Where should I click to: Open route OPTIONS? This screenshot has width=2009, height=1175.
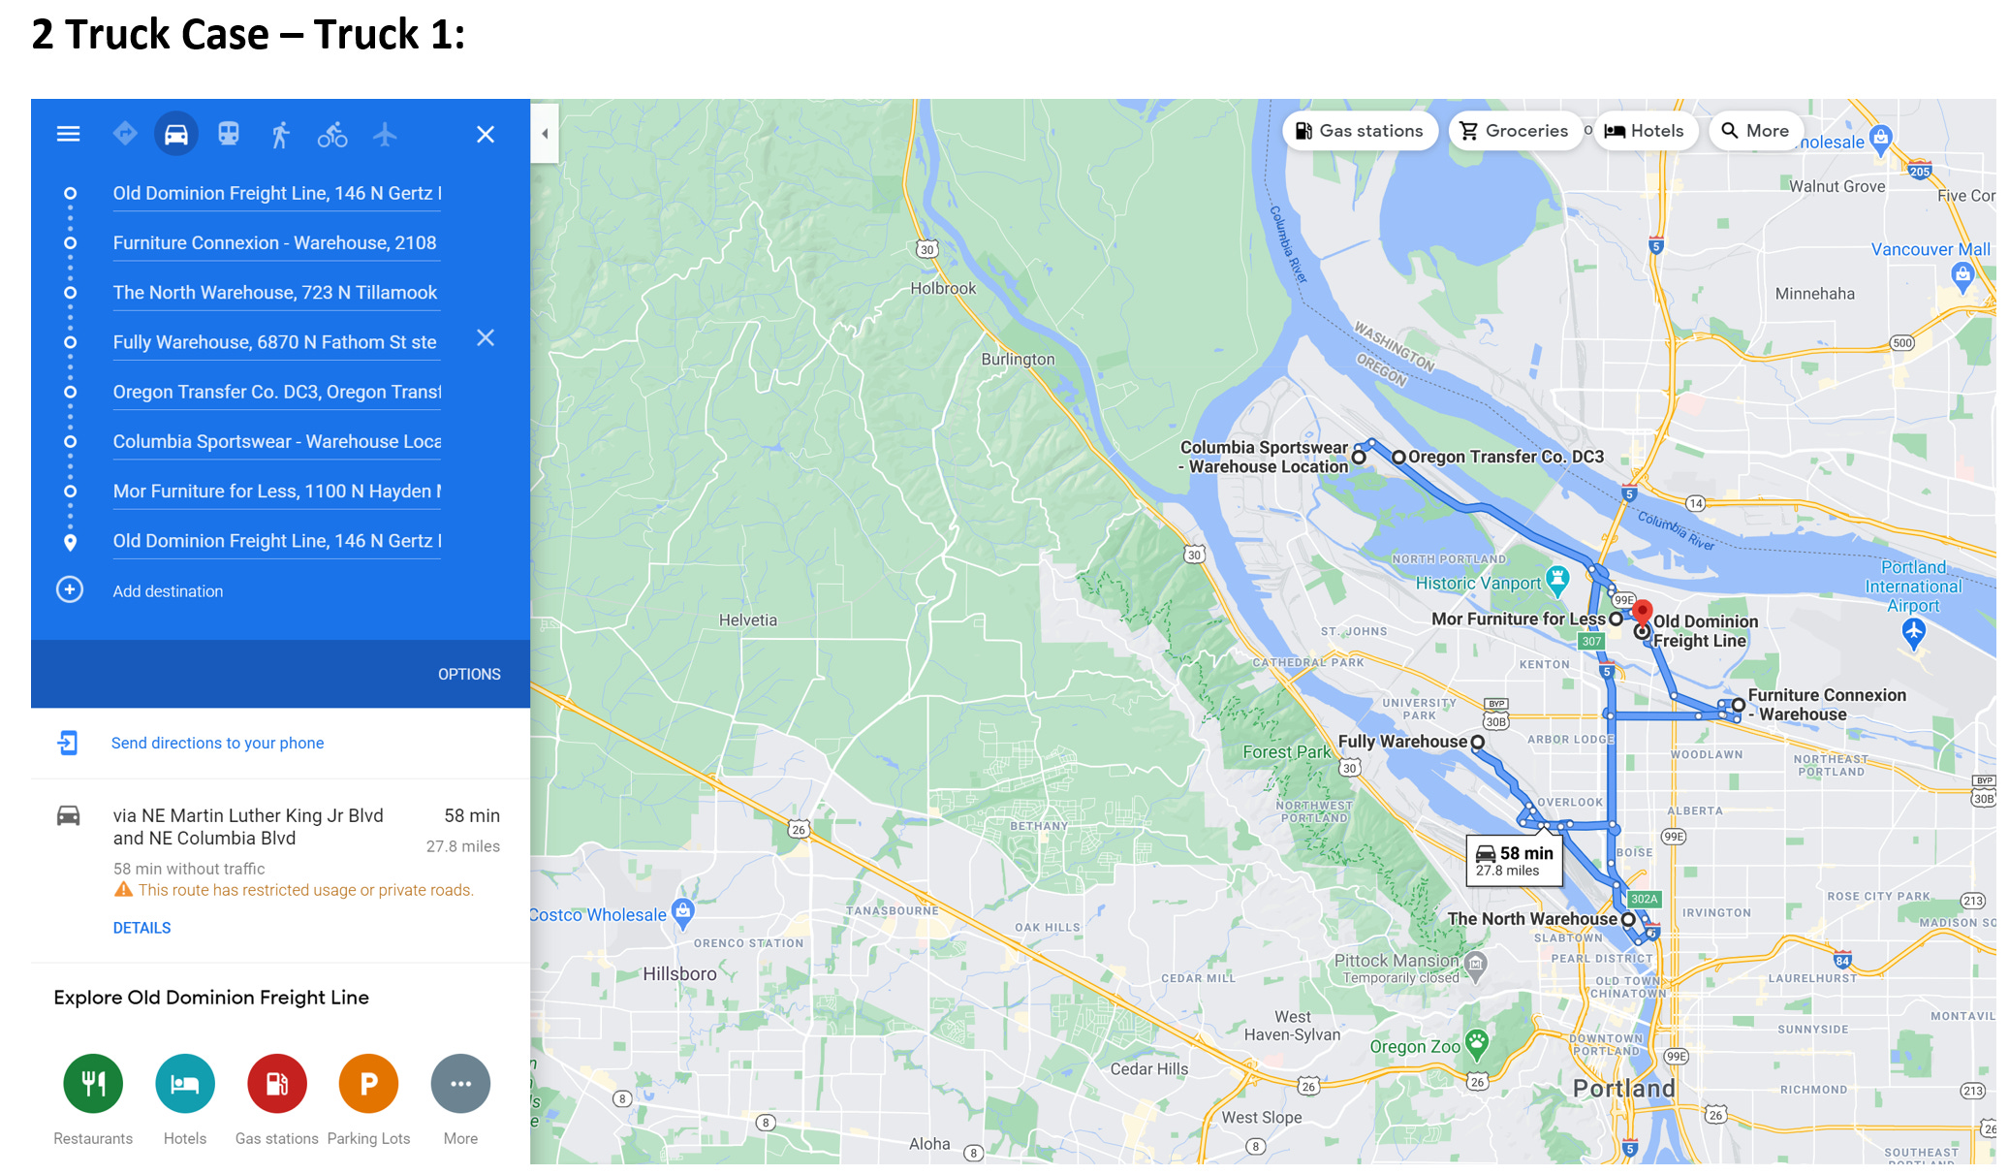tap(469, 674)
